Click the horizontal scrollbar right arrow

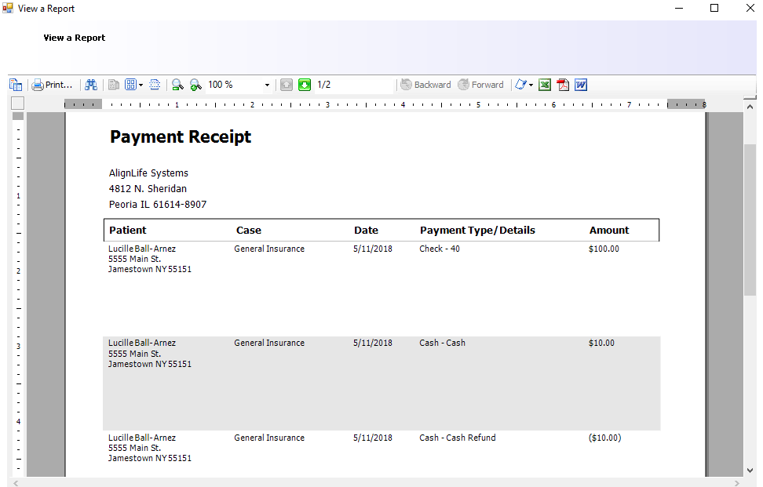737,483
